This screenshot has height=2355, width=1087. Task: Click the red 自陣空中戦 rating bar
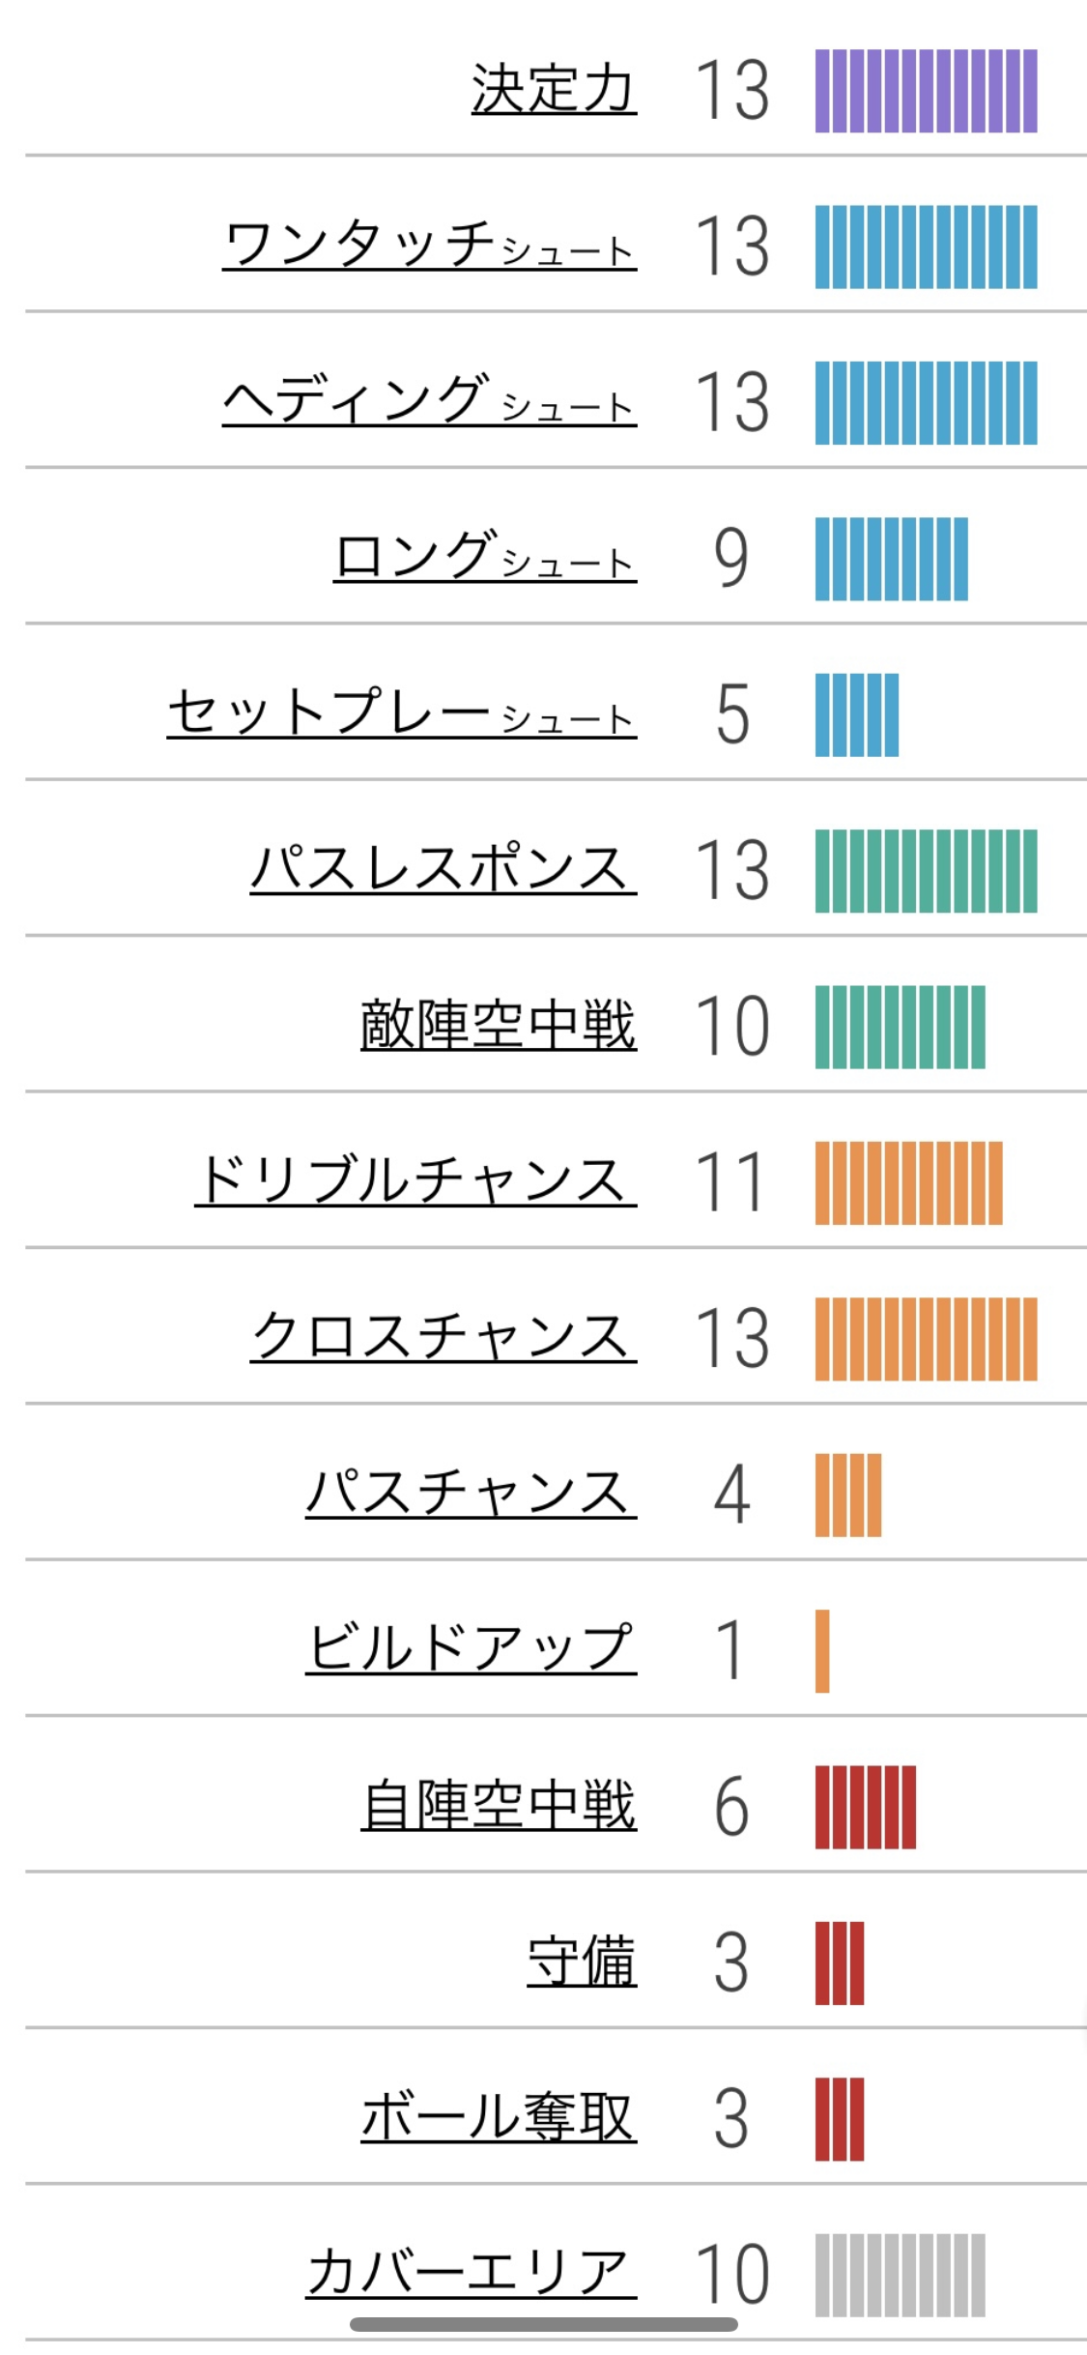point(865,1807)
